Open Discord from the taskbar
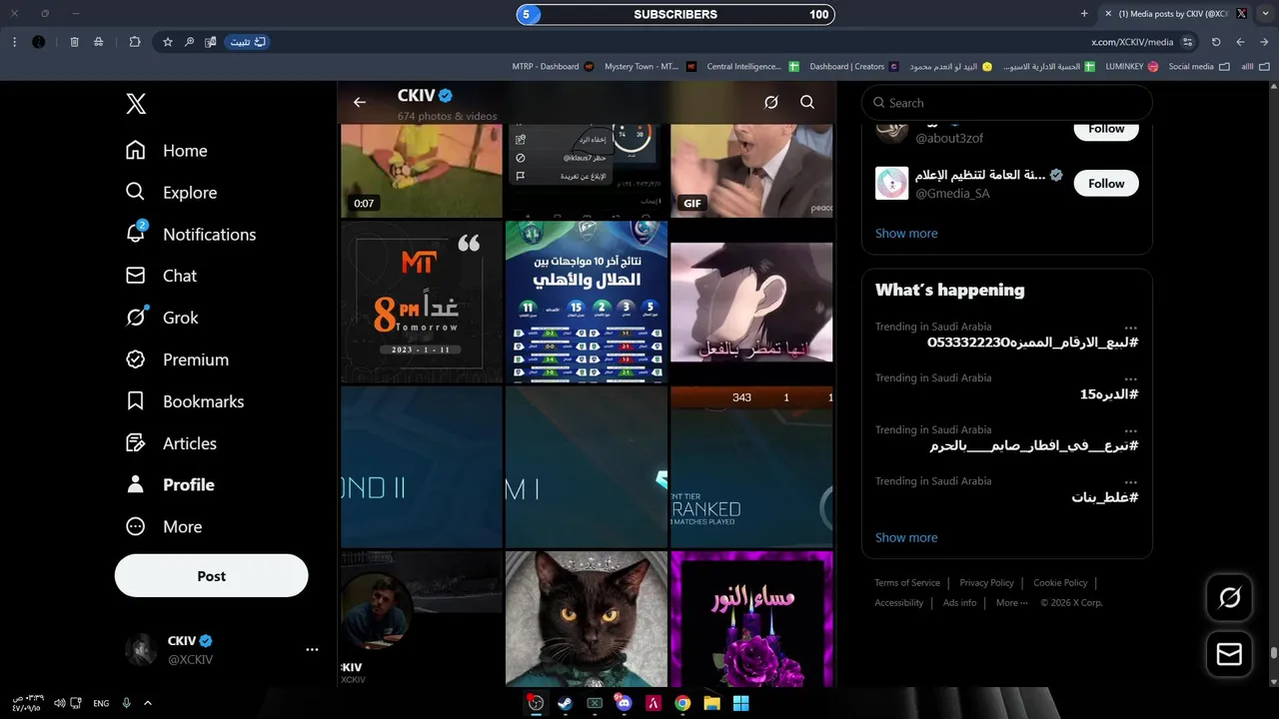This screenshot has height=719, width=1279. pos(624,703)
